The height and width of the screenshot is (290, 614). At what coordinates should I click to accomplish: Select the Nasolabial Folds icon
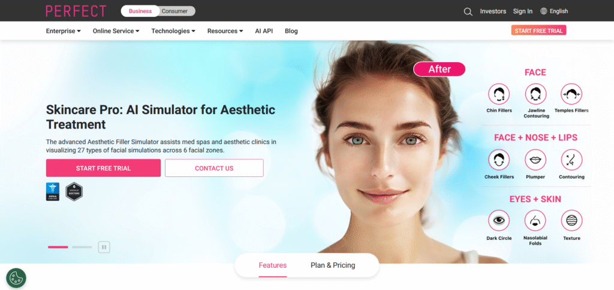tap(535, 221)
